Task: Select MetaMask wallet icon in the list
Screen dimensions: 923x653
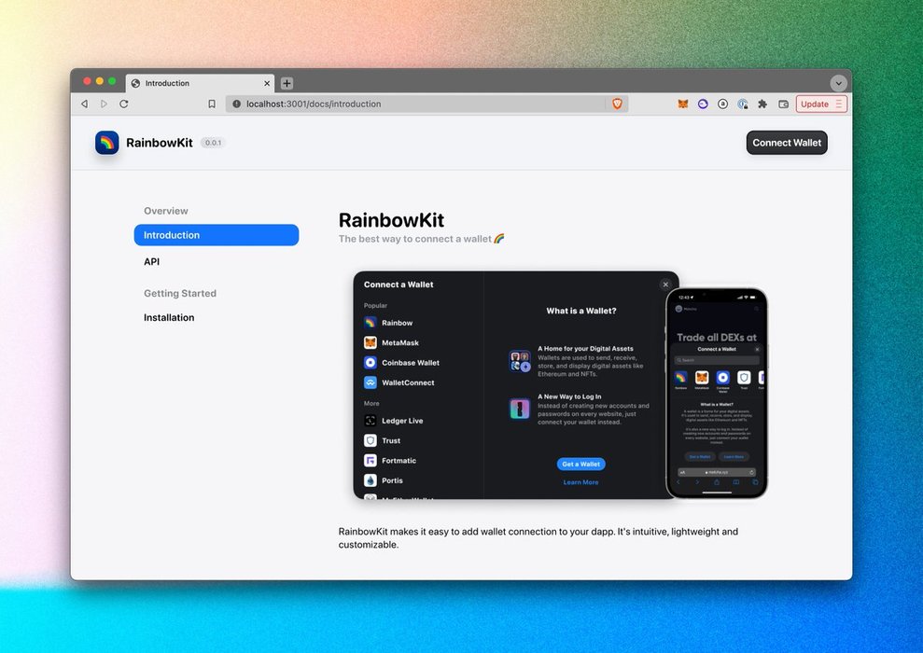Action: tap(371, 342)
